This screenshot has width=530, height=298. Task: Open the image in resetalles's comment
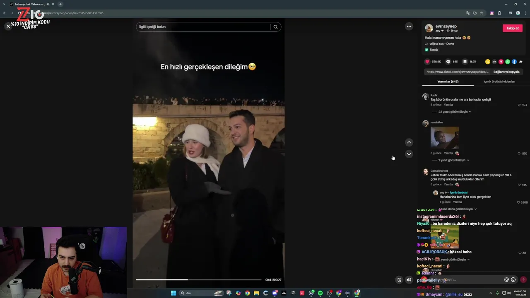445,137
